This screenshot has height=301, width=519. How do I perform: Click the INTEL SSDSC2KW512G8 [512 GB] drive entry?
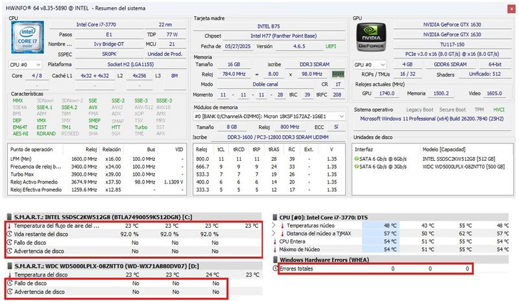click(x=459, y=159)
